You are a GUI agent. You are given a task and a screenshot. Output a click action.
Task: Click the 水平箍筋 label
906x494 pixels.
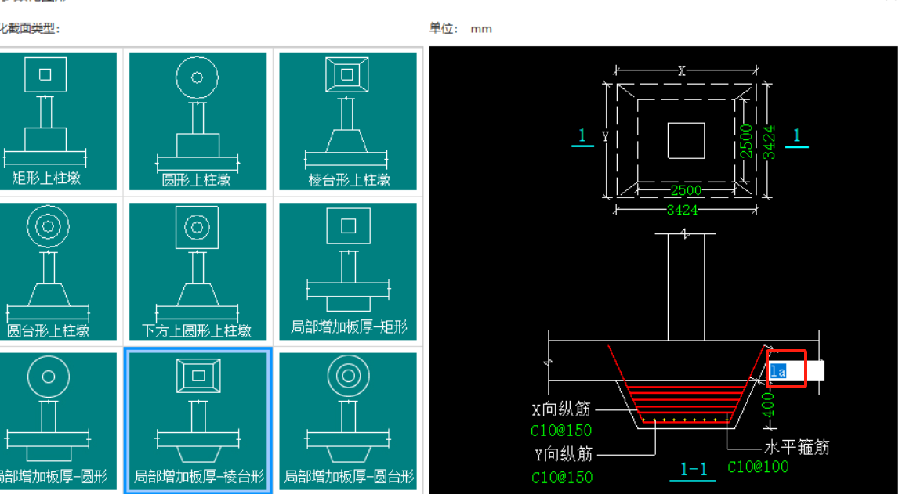797,447
